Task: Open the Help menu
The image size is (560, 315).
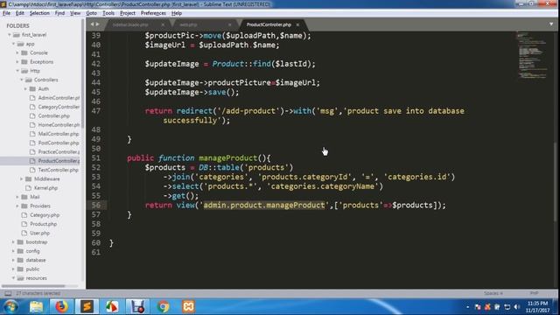Action: (177, 13)
